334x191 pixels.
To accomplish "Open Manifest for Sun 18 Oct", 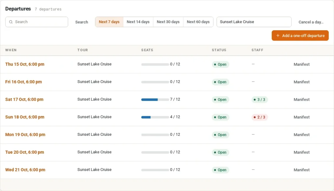I will 301,117.
